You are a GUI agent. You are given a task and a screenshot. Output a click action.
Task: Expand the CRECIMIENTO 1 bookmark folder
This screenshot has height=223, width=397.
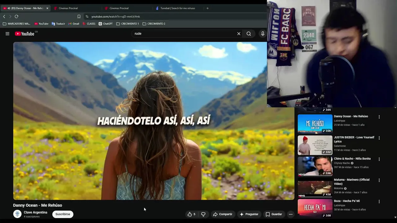tap(127, 24)
